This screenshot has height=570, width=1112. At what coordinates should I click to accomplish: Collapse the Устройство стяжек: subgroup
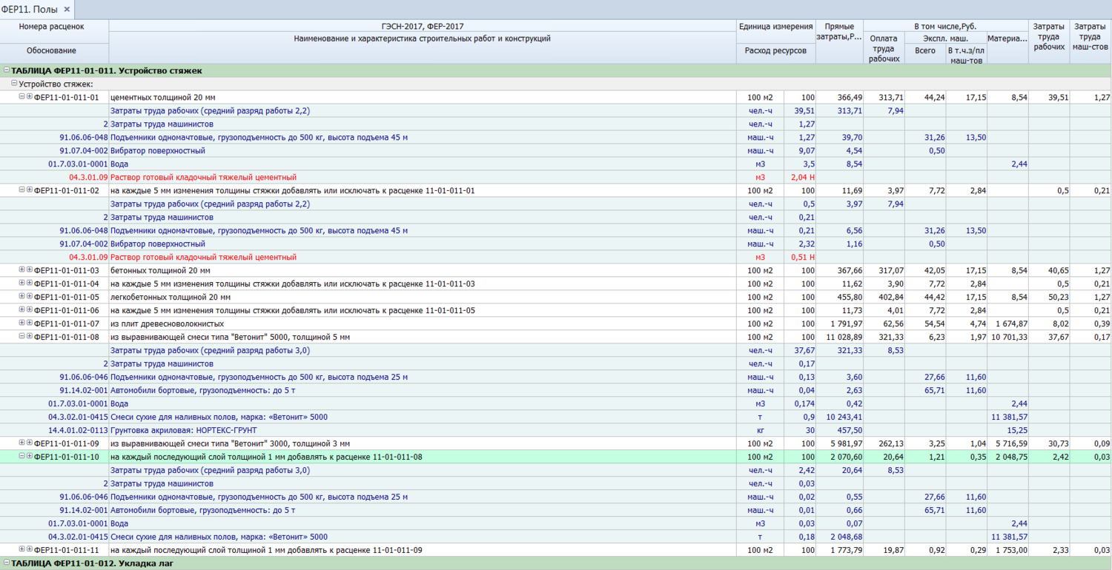[x=14, y=84]
